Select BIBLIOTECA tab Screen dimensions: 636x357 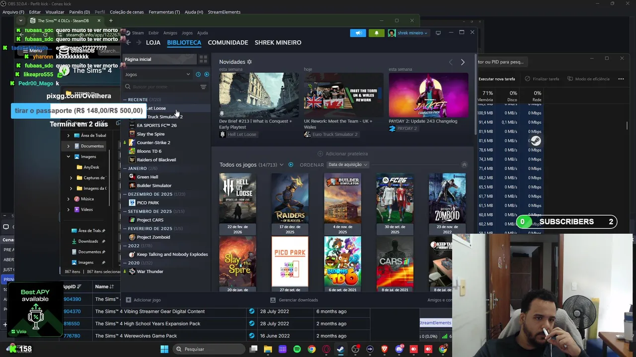[184, 43]
